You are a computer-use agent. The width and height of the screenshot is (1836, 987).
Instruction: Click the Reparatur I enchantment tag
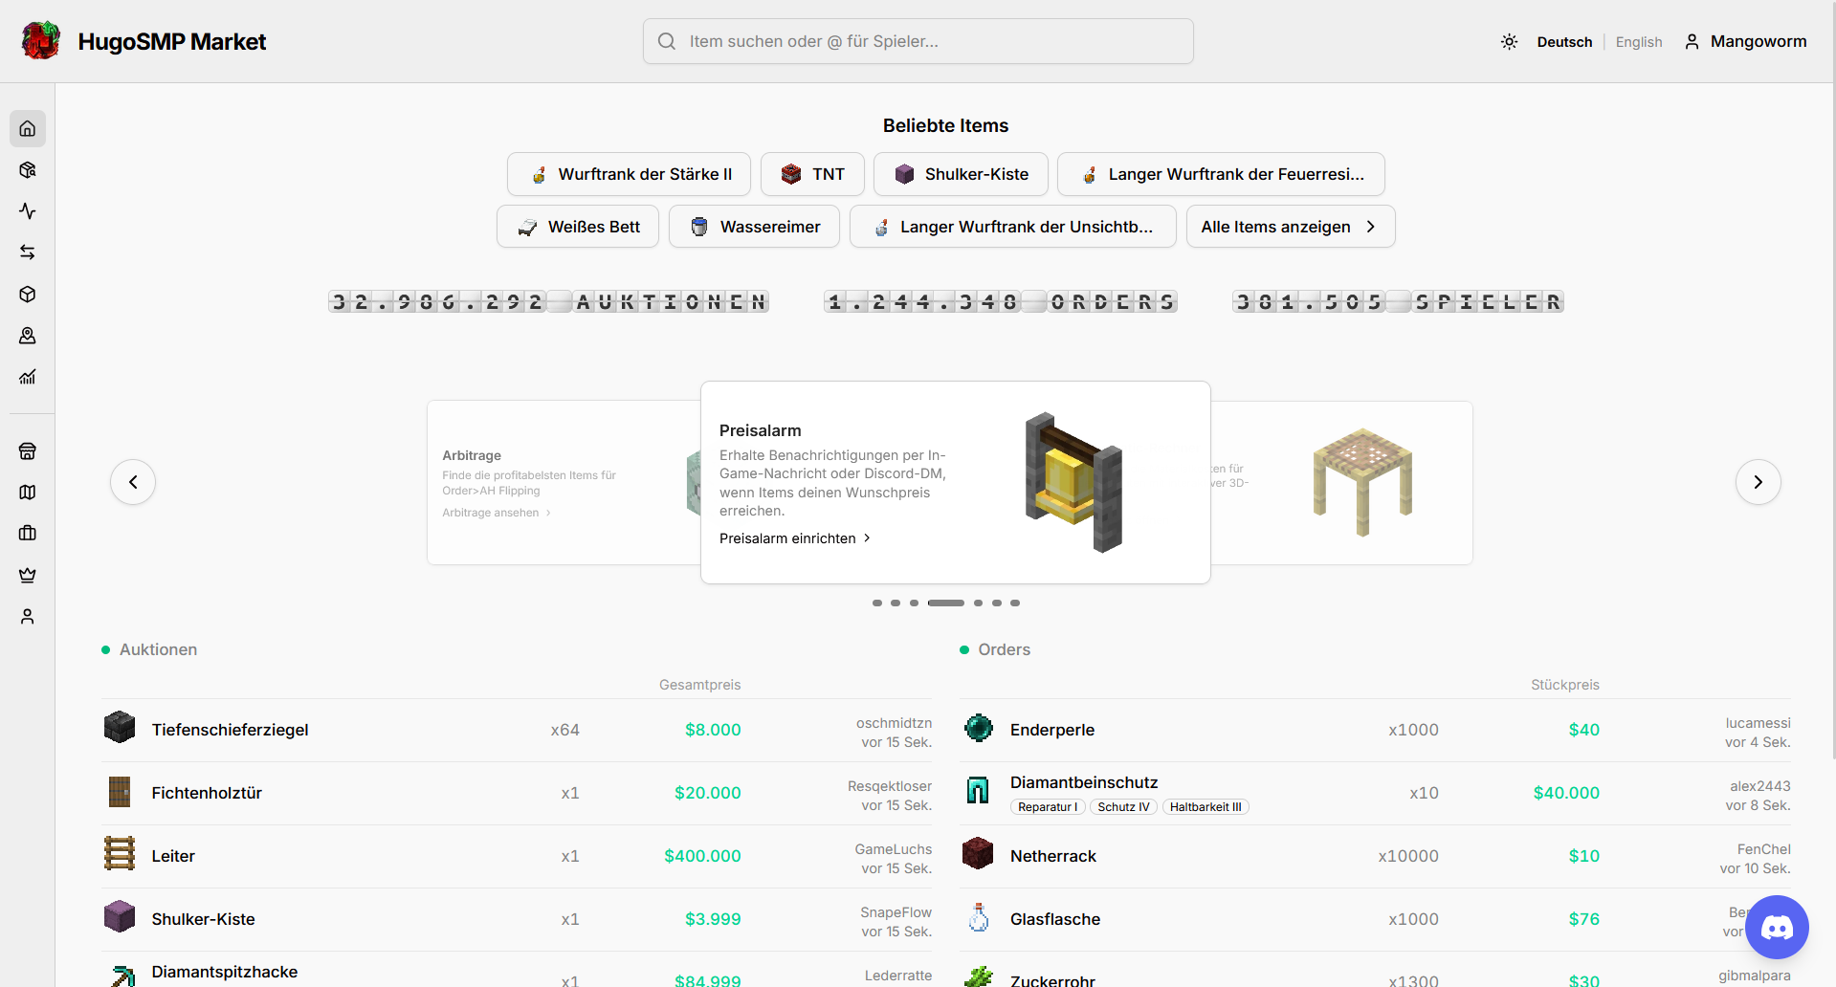[x=1048, y=807]
